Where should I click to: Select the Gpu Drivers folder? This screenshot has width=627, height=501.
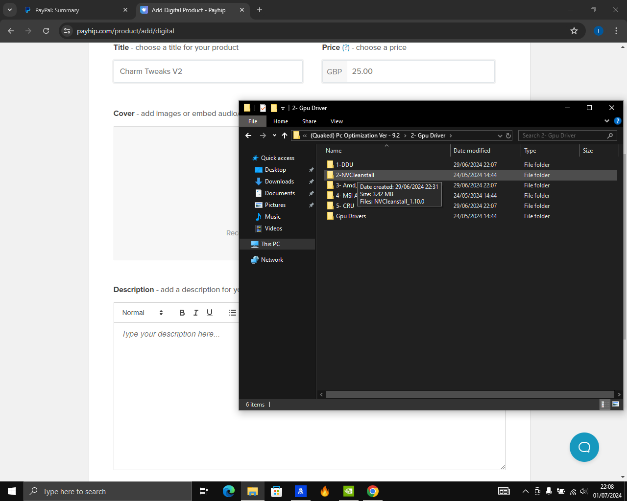[351, 216]
